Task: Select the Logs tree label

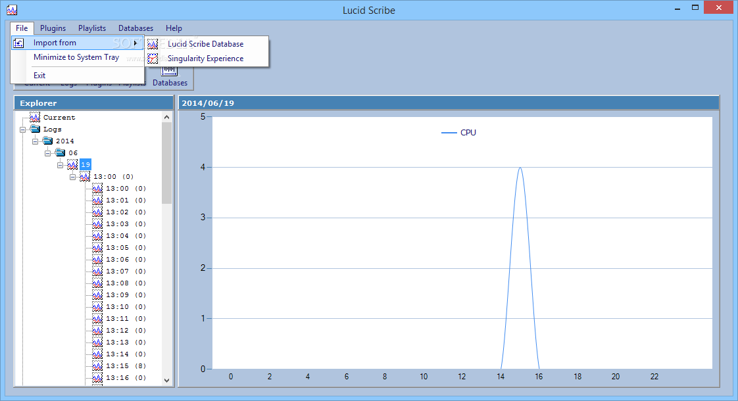Action: click(52, 130)
